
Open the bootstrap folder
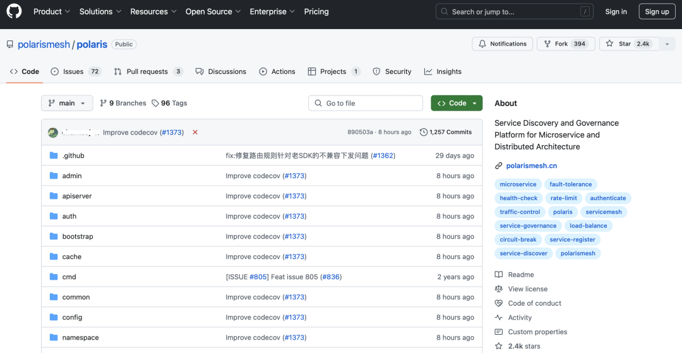78,237
